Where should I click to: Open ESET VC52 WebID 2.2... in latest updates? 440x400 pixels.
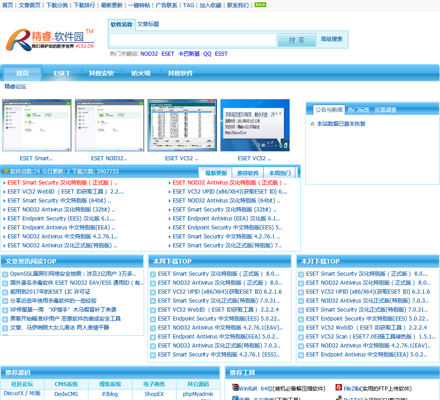[66, 192]
